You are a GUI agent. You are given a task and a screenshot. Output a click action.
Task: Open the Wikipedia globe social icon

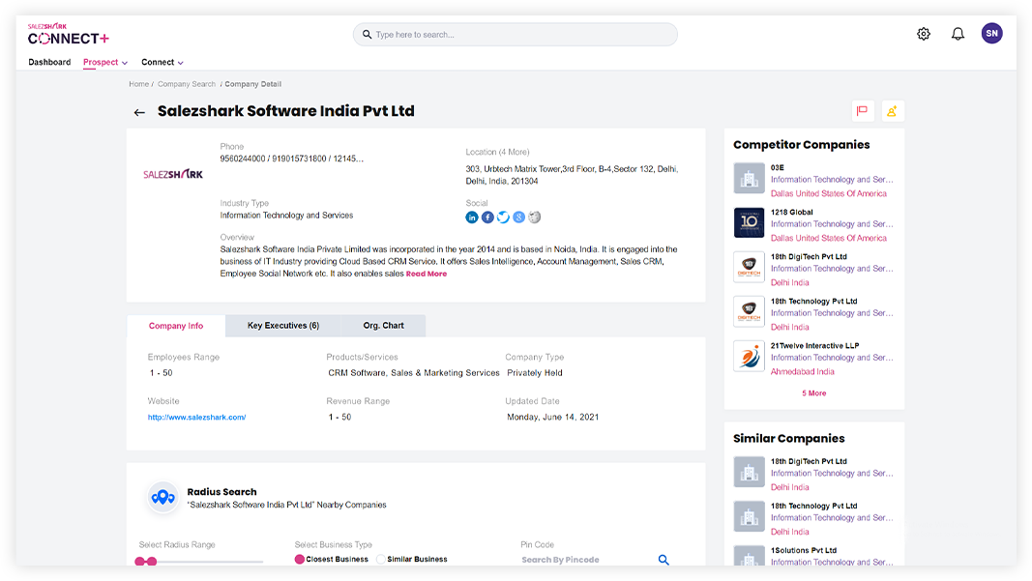pyautogui.click(x=535, y=218)
